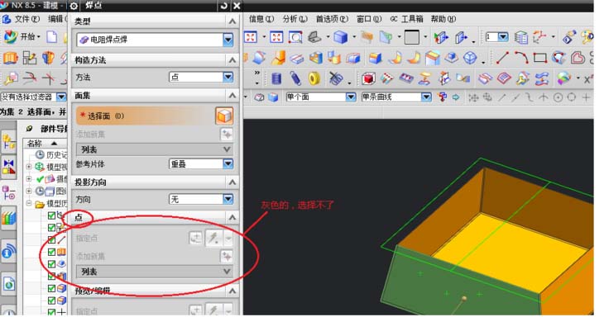Click the 选择面 (0) selection row
The height and width of the screenshot is (317, 604).
point(155,116)
